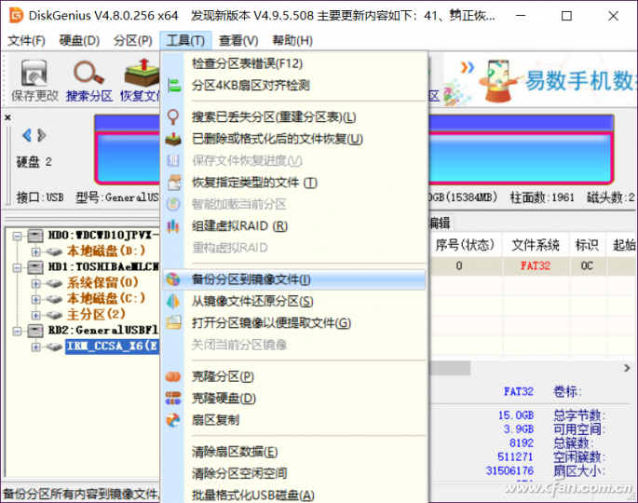
Task: Expand the 本地磁盘(D:) tree node
Action: click(x=35, y=251)
